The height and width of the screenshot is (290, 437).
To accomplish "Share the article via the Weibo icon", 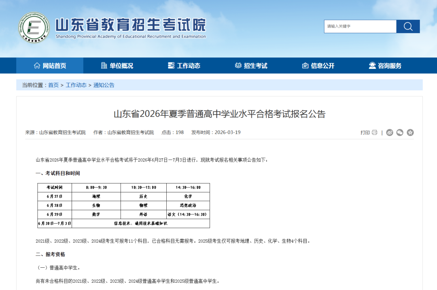I will point(390,132).
